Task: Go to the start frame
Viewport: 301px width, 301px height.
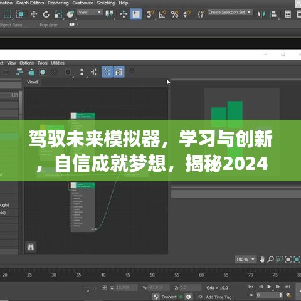Action: tap(251, 287)
